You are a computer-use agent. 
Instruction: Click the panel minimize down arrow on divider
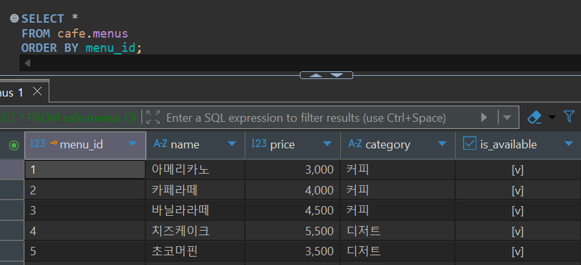click(336, 75)
